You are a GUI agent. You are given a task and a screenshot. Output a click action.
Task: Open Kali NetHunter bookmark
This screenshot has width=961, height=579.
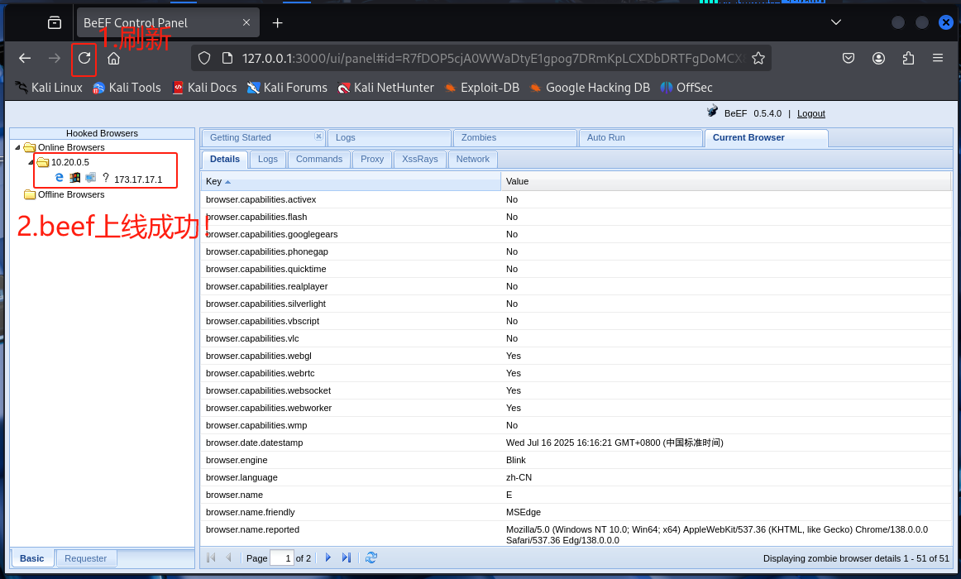(385, 88)
